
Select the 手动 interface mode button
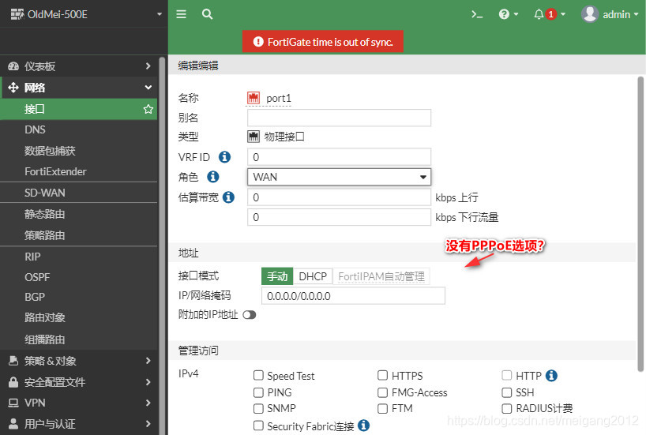pos(277,276)
